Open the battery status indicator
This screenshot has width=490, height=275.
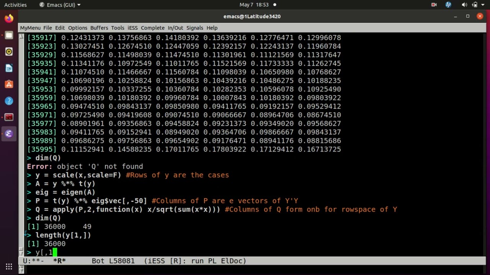coord(475,5)
